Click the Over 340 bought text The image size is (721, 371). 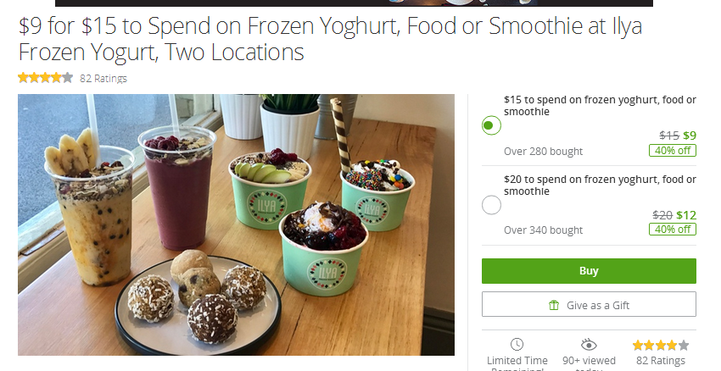(x=543, y=230)
